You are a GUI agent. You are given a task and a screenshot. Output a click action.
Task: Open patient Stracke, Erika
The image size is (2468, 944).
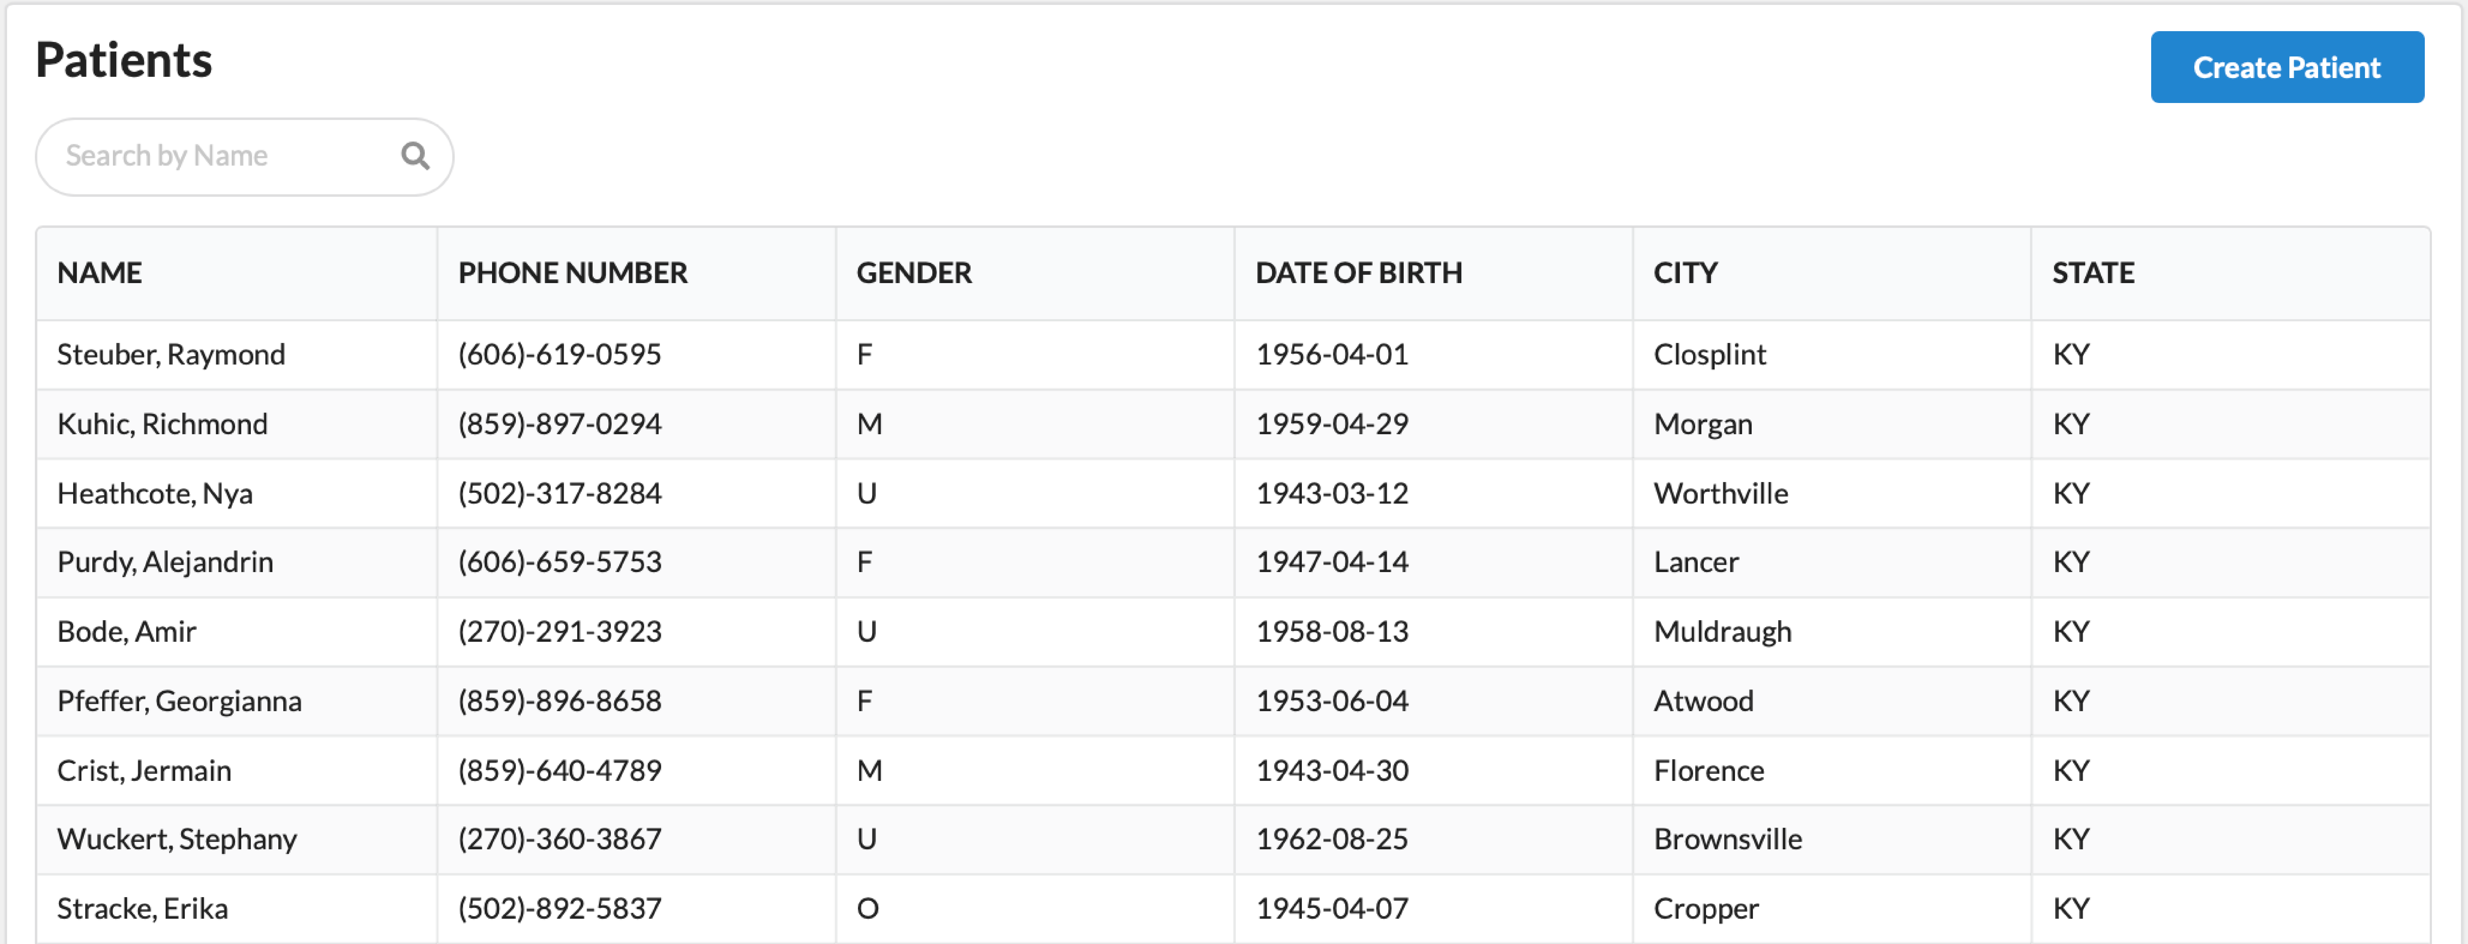tap(143, 909)
